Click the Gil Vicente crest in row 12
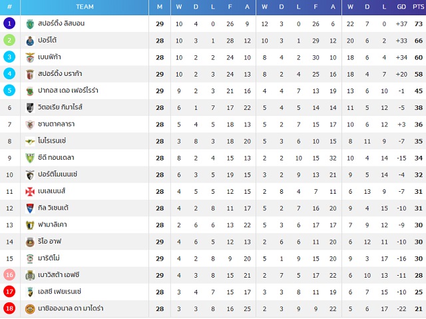Viewport: 426px width, 319px height. (x=30, y=208)
